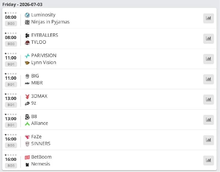The width and height of the screenshot is (220, 172).
Task: Open stats chart for B8 vs Alliance
Action: [208, 120]
